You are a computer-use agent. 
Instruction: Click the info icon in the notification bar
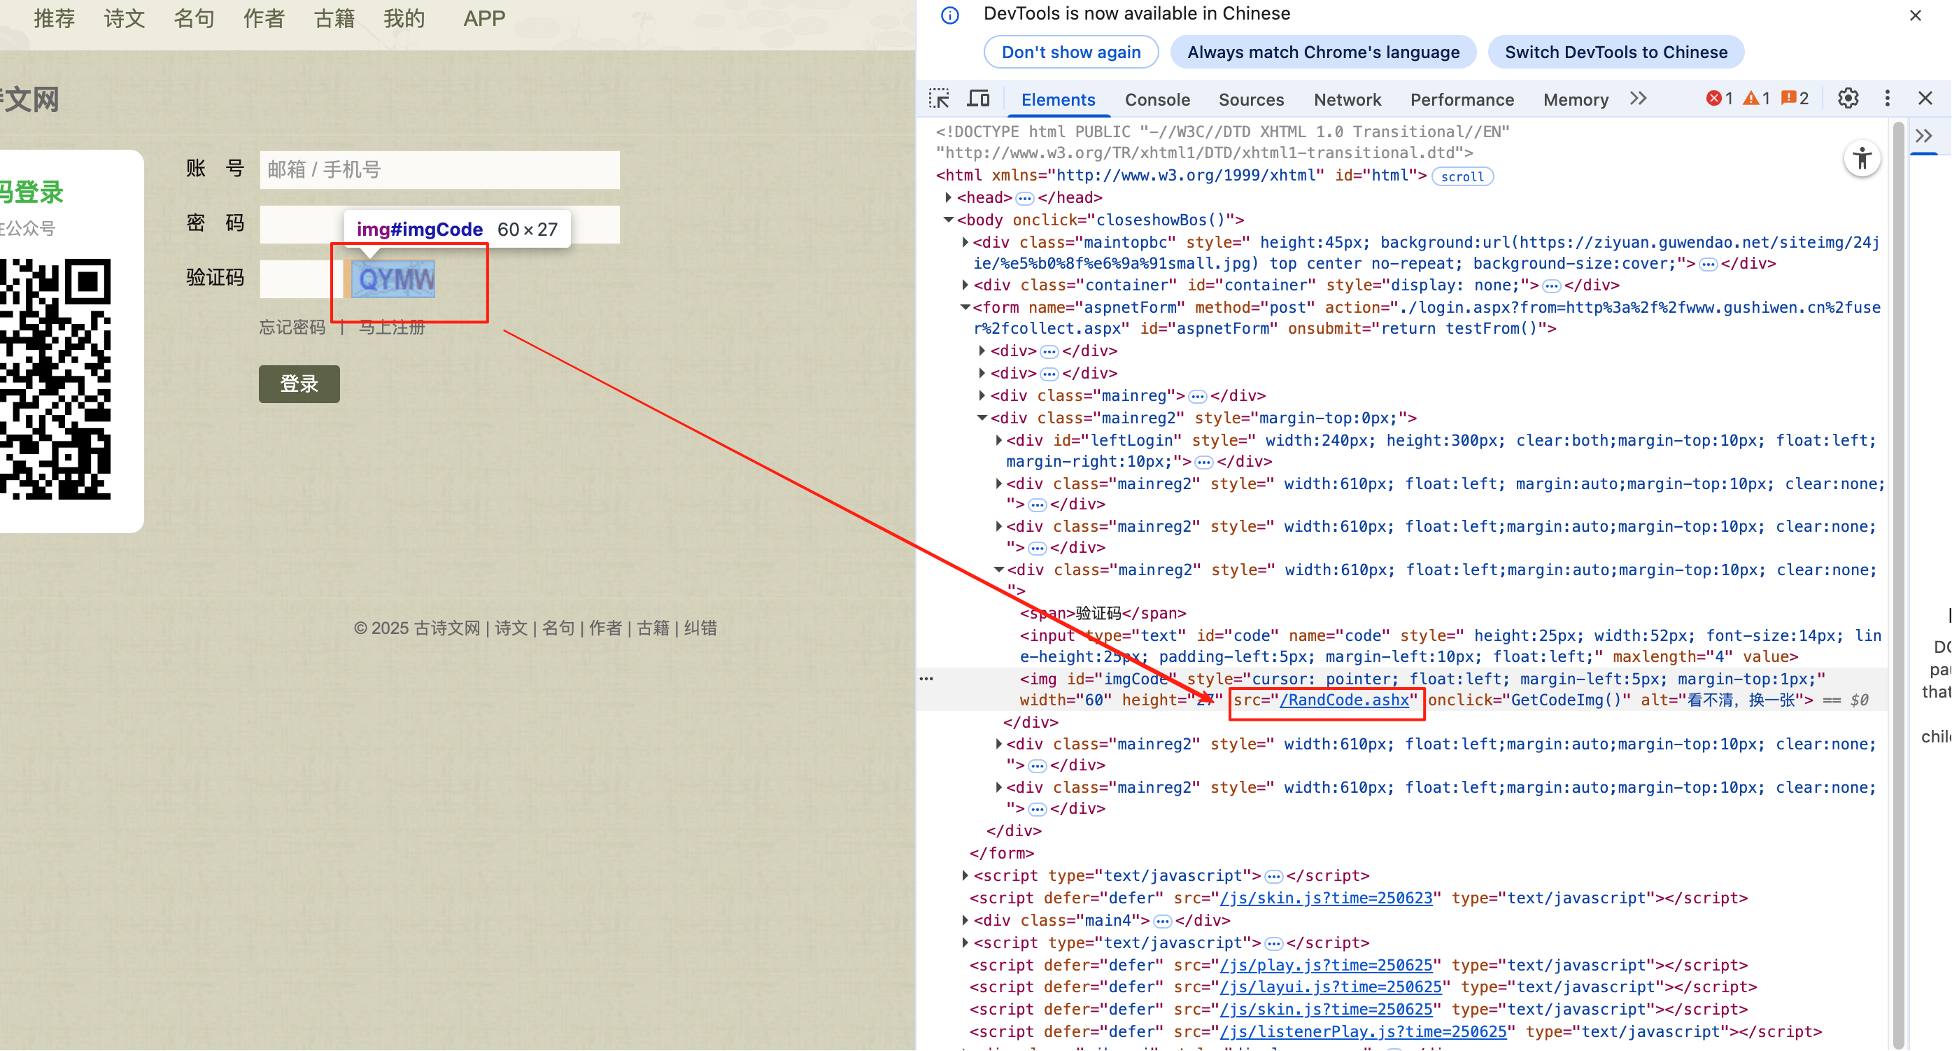[949, 15]
